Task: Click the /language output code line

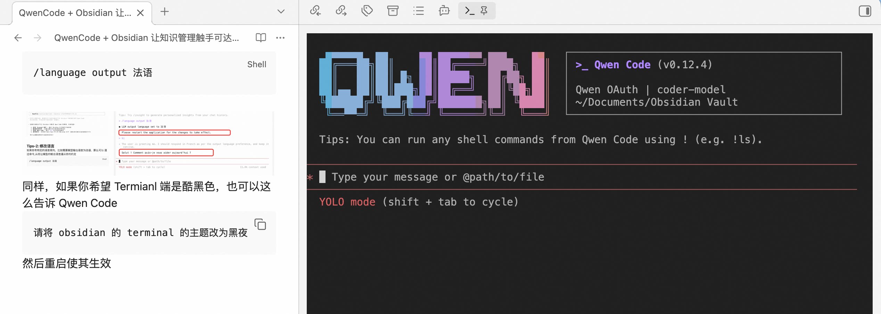Action: (x=93, y=73)
